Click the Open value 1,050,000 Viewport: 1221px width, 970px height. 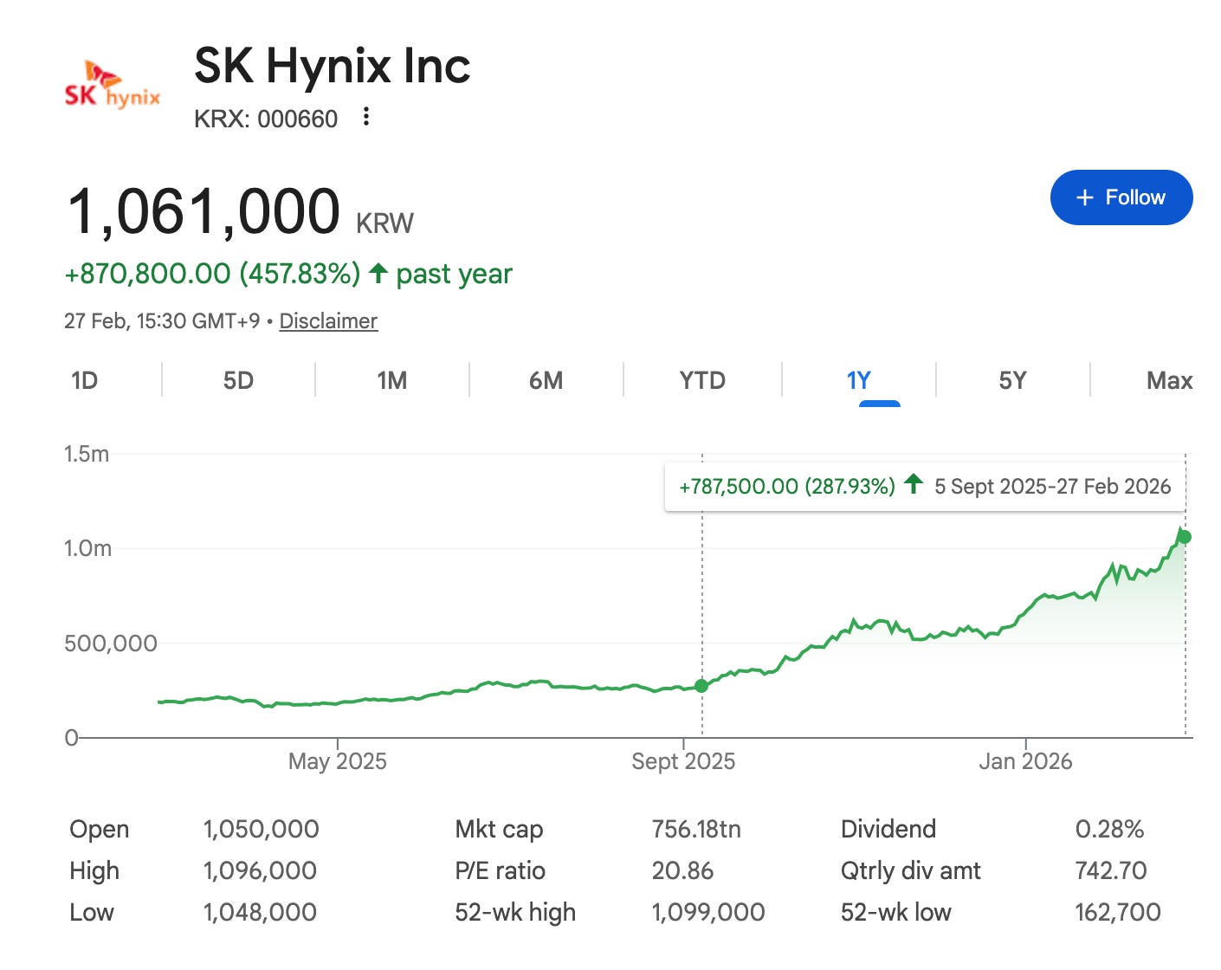click(x=261, y=829)
